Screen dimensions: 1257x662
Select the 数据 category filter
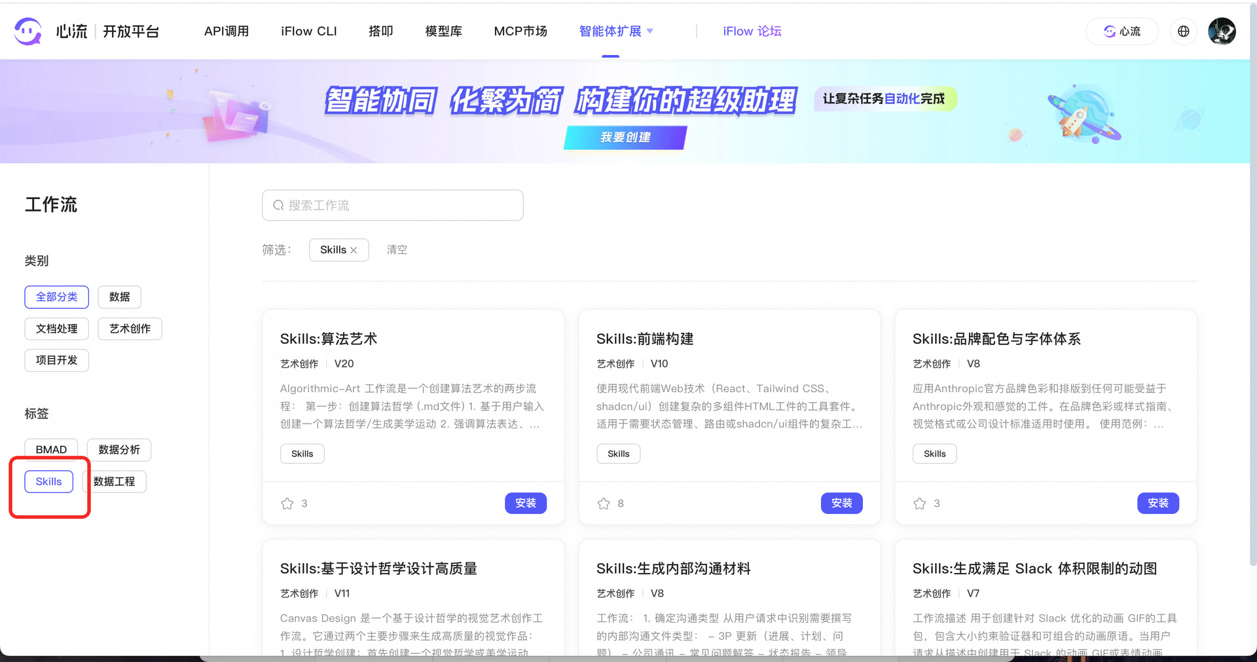[x=119, y=297]
